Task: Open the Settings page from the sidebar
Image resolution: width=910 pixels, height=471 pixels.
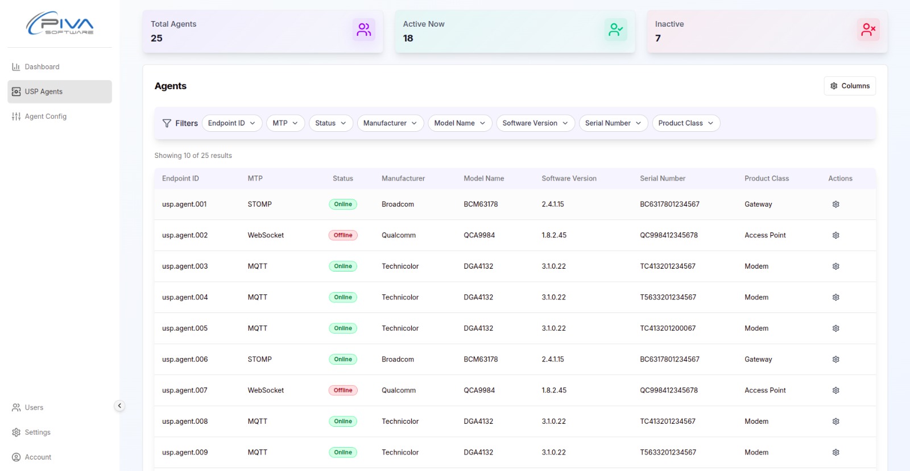Action: click(38, 432)
